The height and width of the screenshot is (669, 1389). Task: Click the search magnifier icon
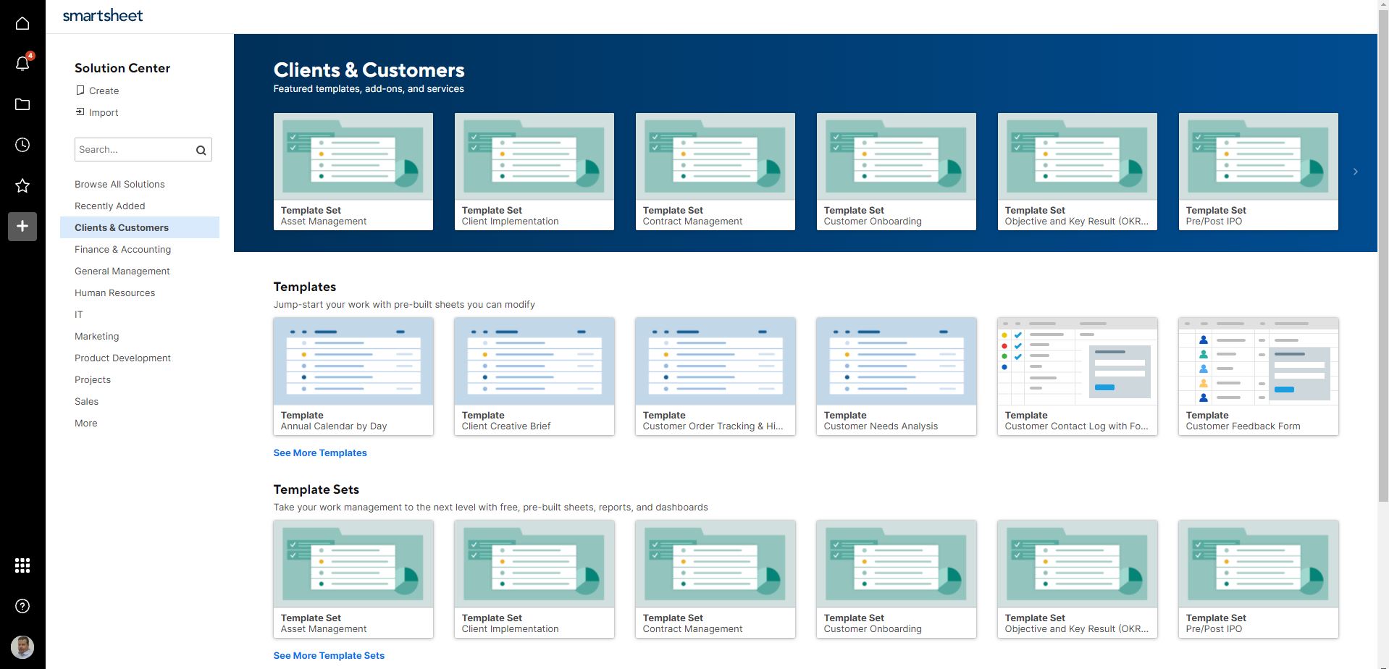point(201,150)
